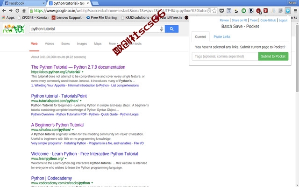Select the Books results tab
Image resolution: width=299 pixels, height=187 pixels.
click(x=65, y=43)
